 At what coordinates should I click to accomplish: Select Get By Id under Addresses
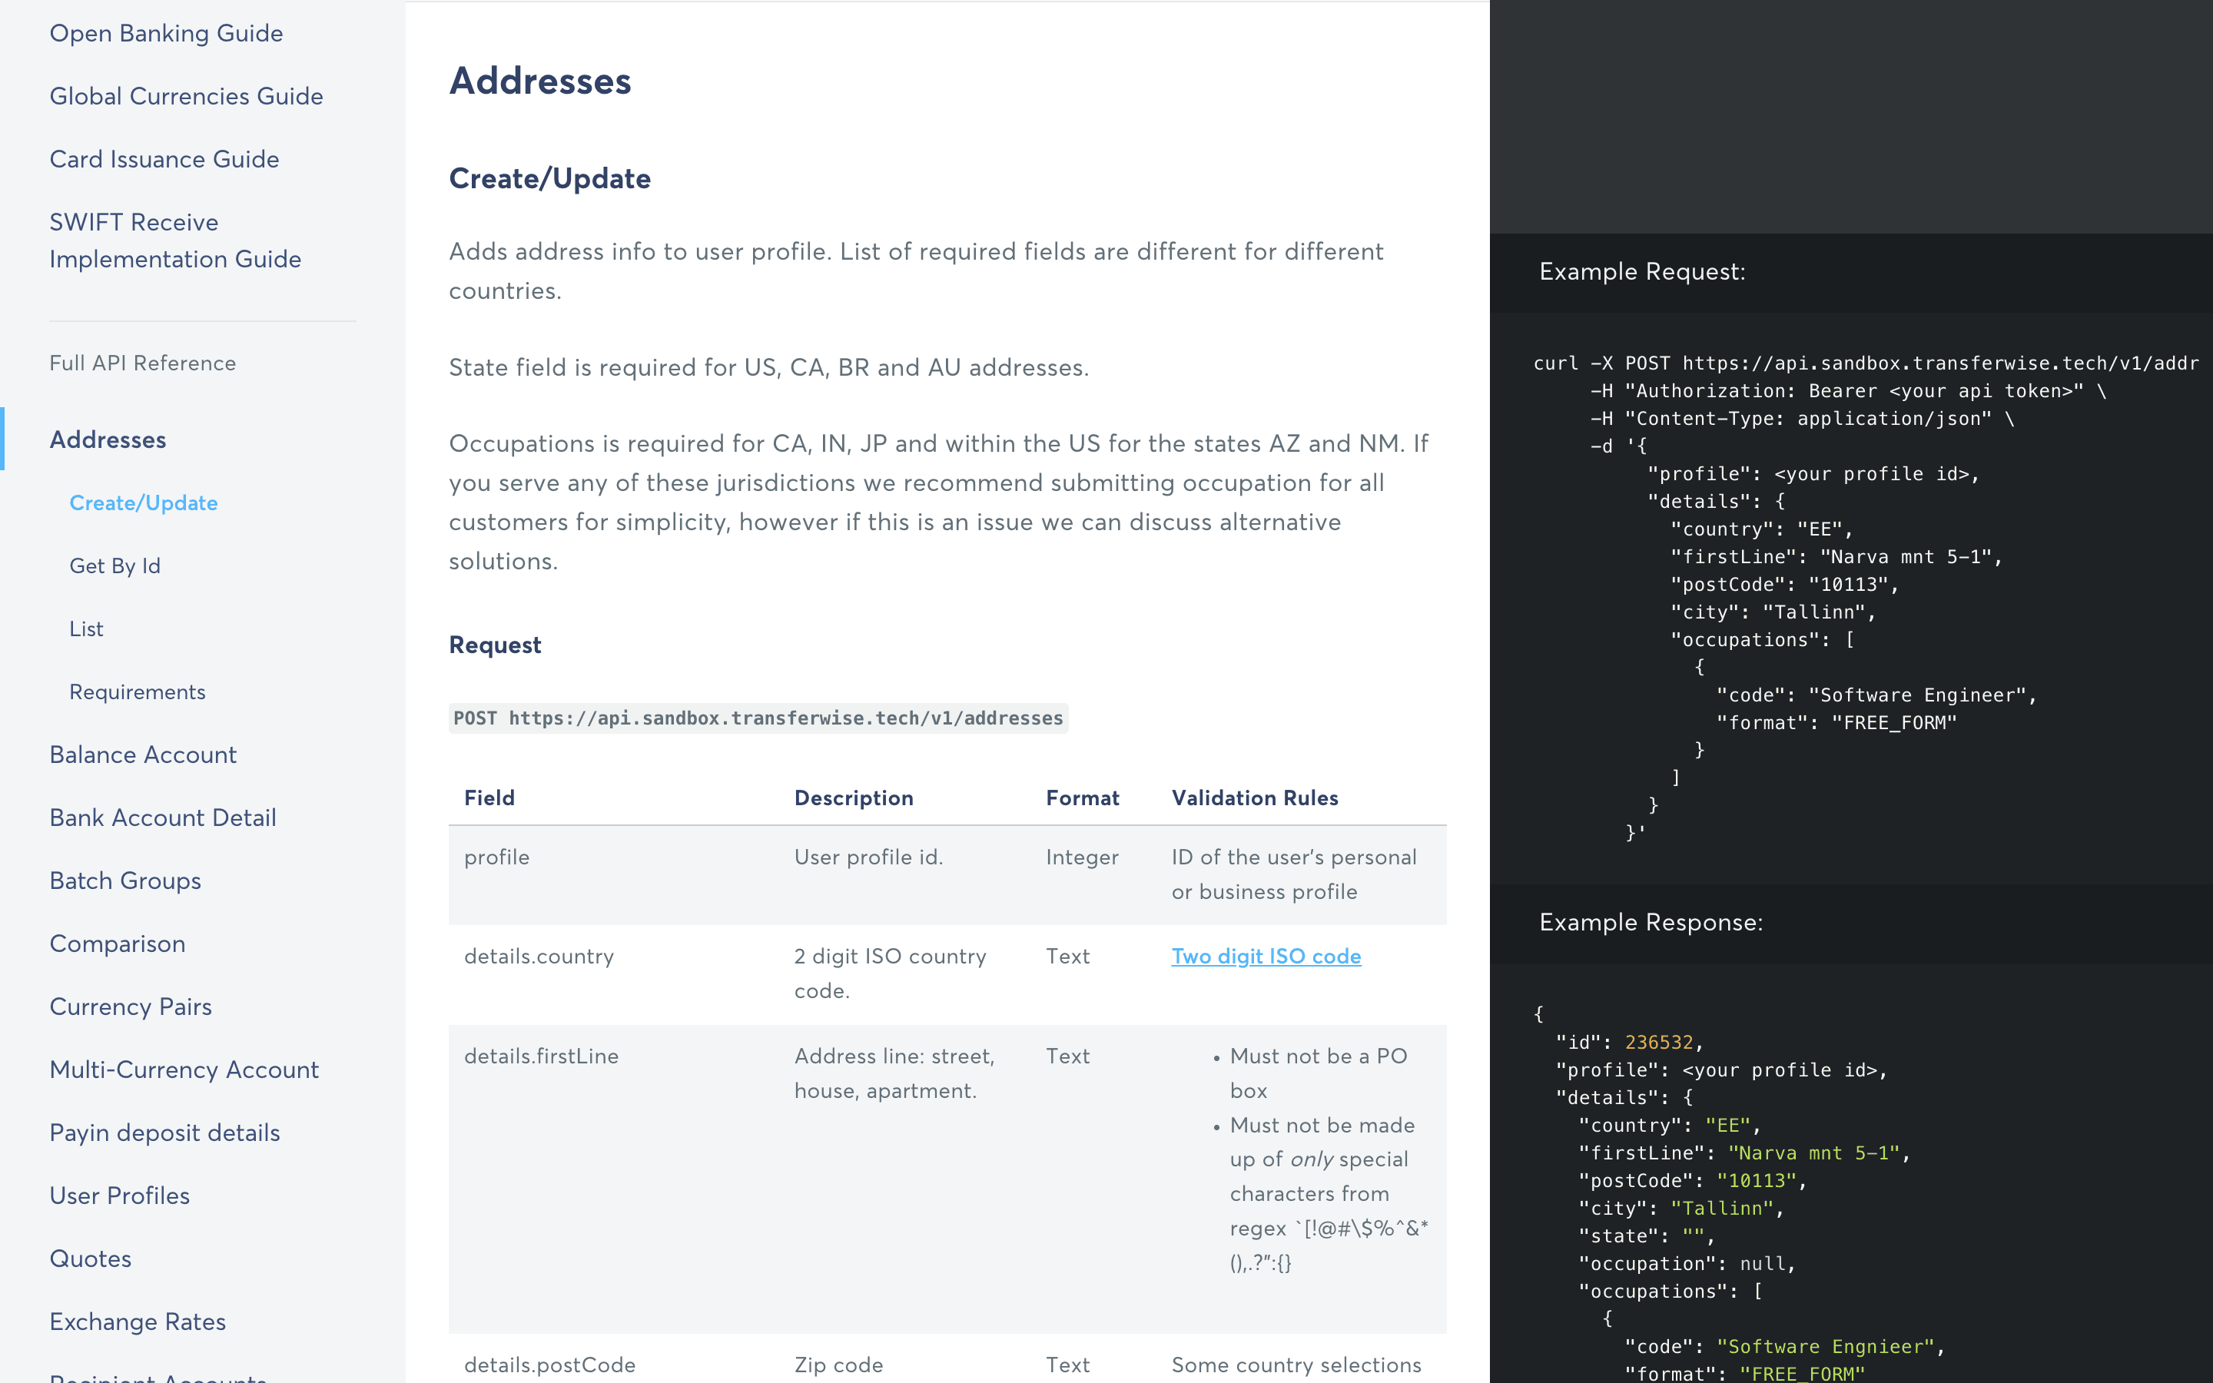point(114,565)
